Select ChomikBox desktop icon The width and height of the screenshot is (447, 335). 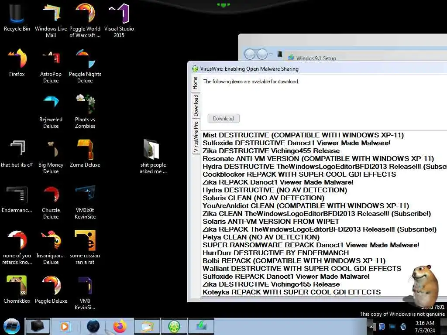tap(17, 290)
